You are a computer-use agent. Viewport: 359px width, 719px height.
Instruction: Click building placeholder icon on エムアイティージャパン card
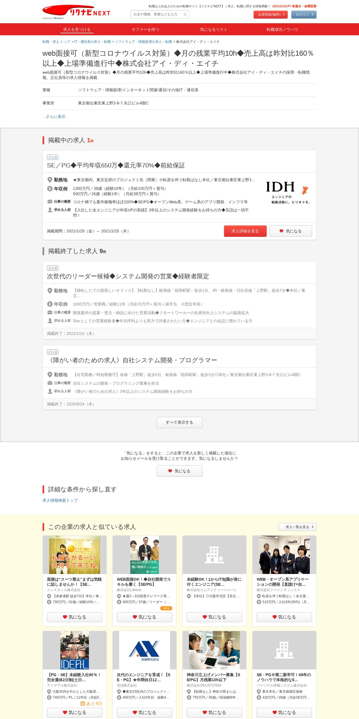coord(214,555)
